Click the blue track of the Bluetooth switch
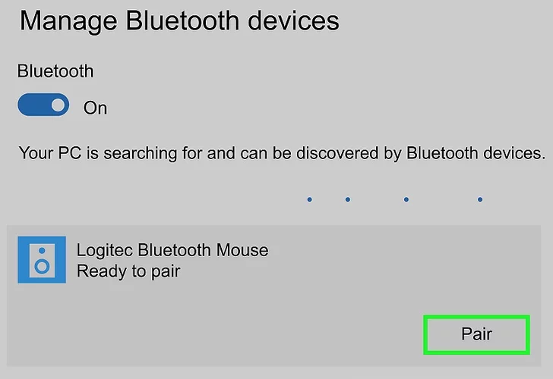Viewport: 553px width, 379px height. 30,106
